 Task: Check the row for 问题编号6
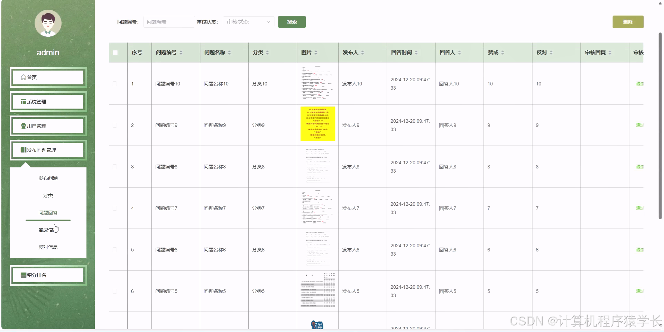click(x=114, y=250)
